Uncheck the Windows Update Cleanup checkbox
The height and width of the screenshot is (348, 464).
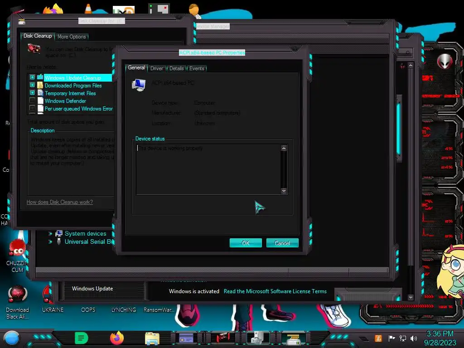click(x=32, y=77)
